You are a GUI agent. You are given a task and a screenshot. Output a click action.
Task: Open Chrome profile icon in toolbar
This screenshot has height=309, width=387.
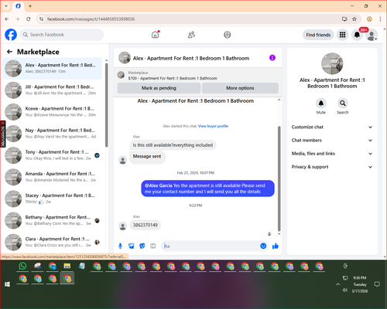click(369, 19)
